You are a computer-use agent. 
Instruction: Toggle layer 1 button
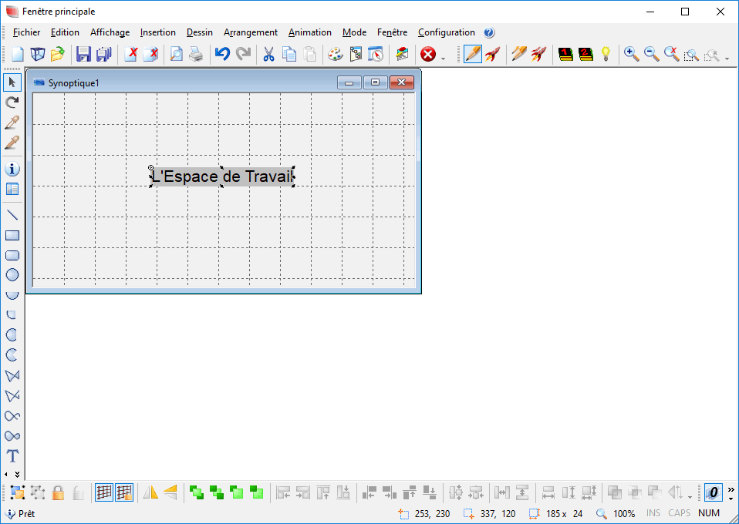pos(565,54)
